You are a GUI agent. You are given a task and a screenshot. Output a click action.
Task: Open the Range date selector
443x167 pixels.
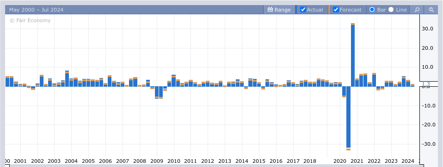pyautogui.click(x=279, y=10)
